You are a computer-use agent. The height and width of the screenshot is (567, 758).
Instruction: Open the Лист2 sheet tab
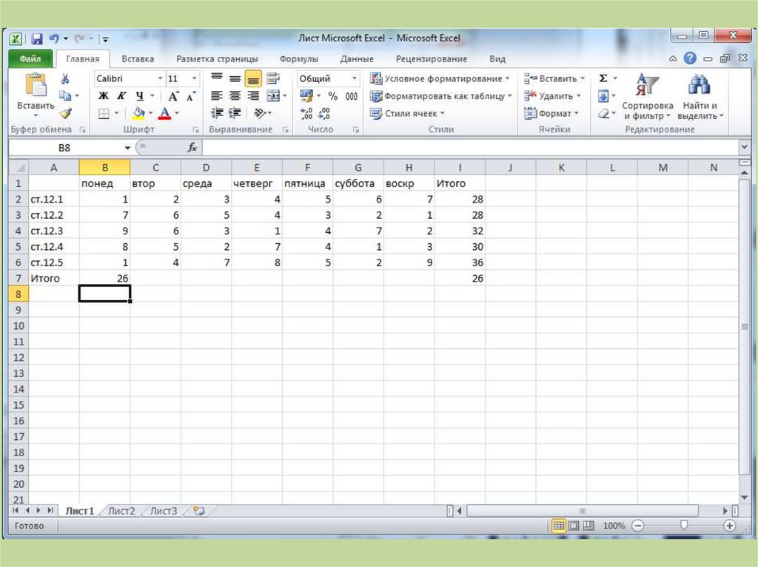[x=122, y=511]
